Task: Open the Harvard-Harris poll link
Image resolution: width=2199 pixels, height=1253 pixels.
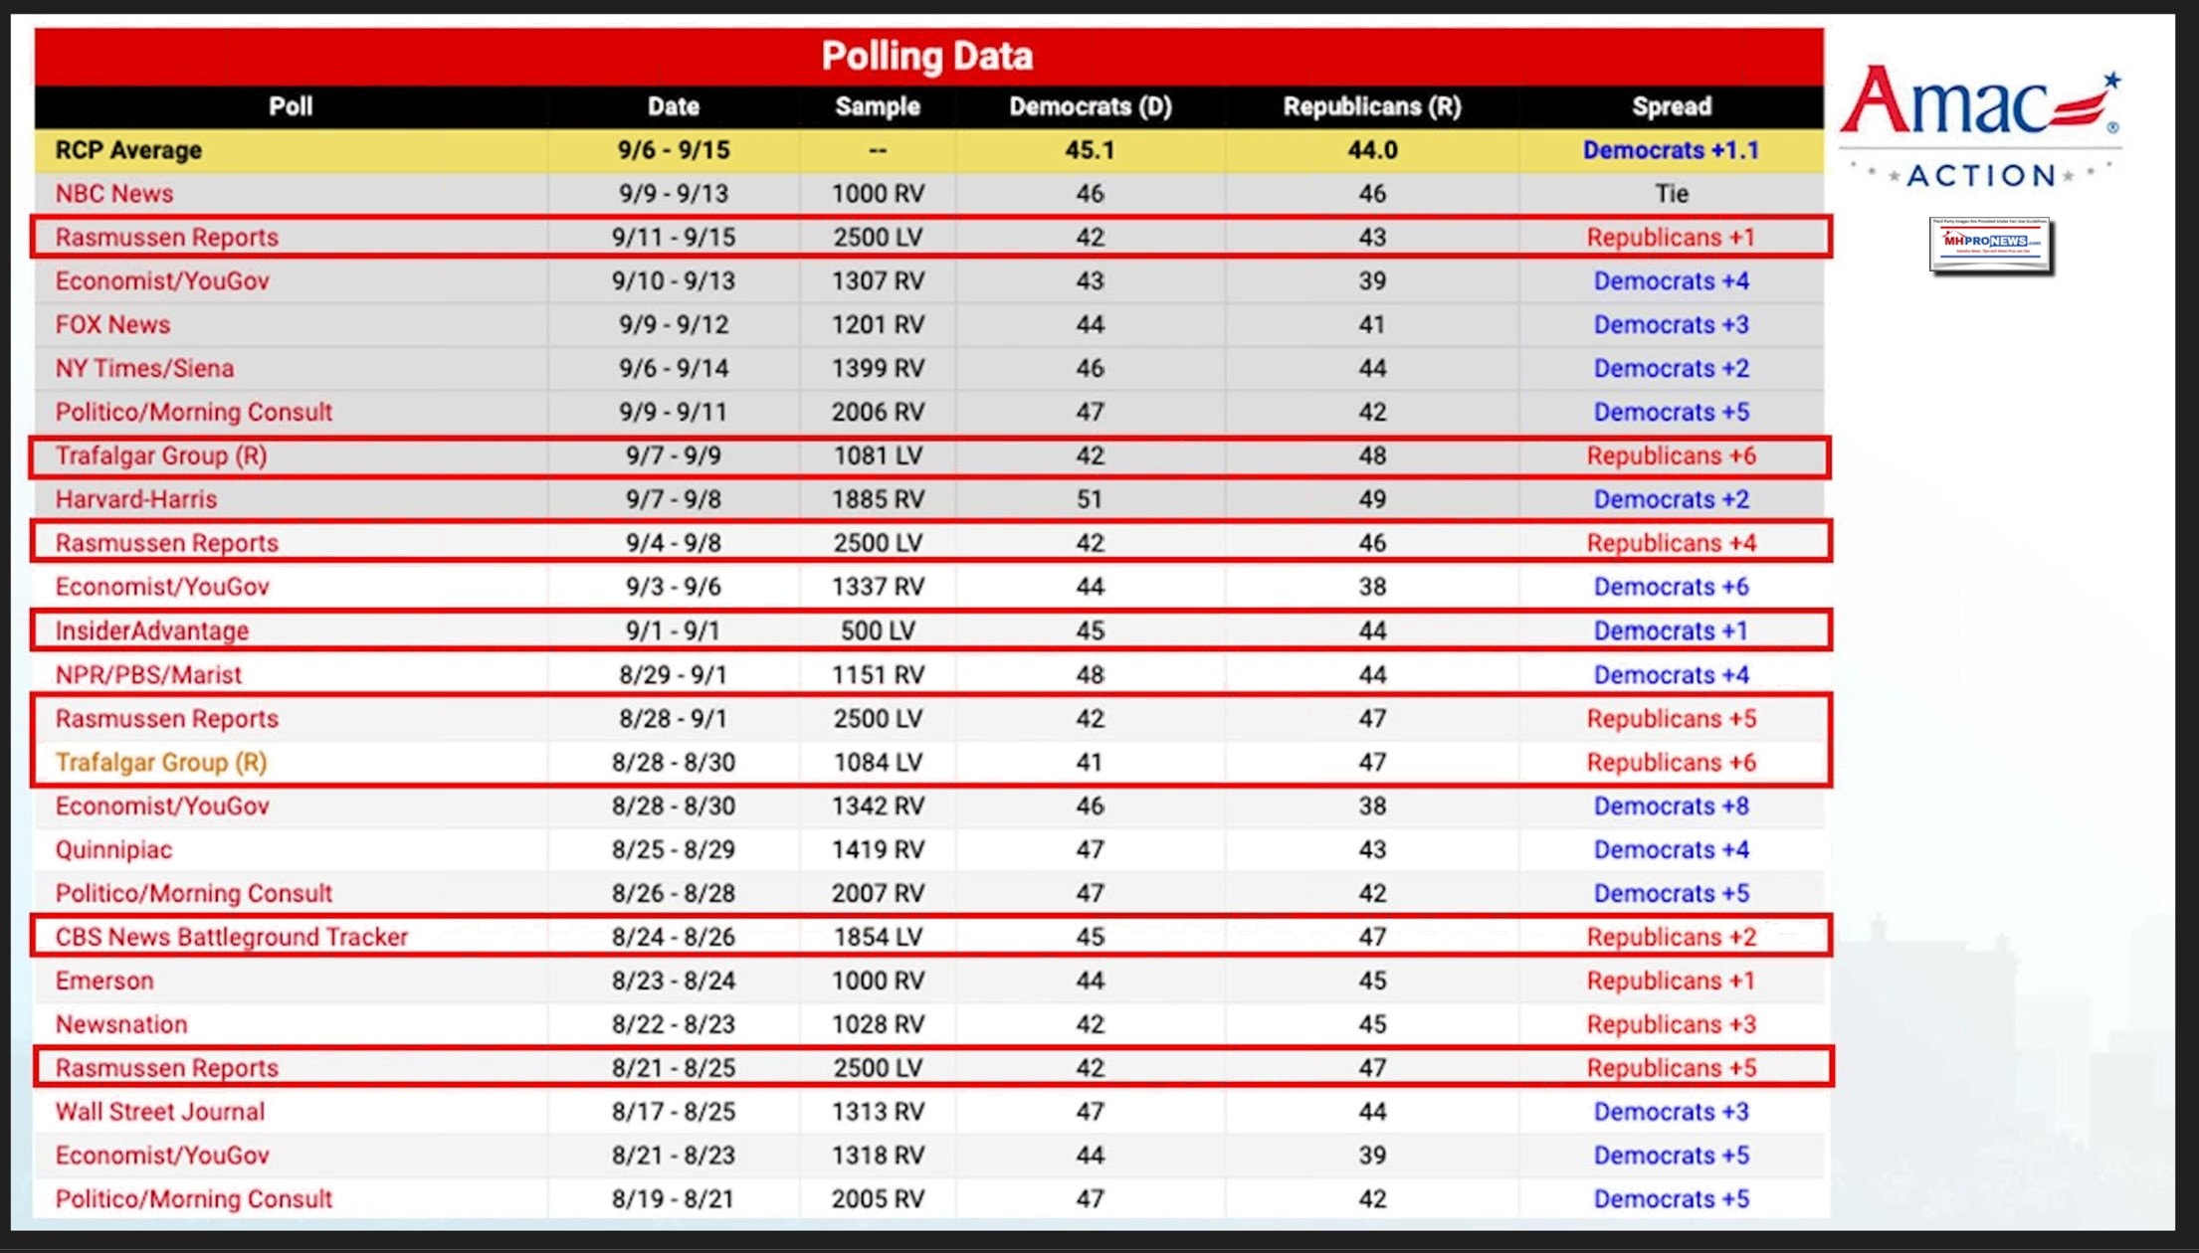Action: (136, 499)
